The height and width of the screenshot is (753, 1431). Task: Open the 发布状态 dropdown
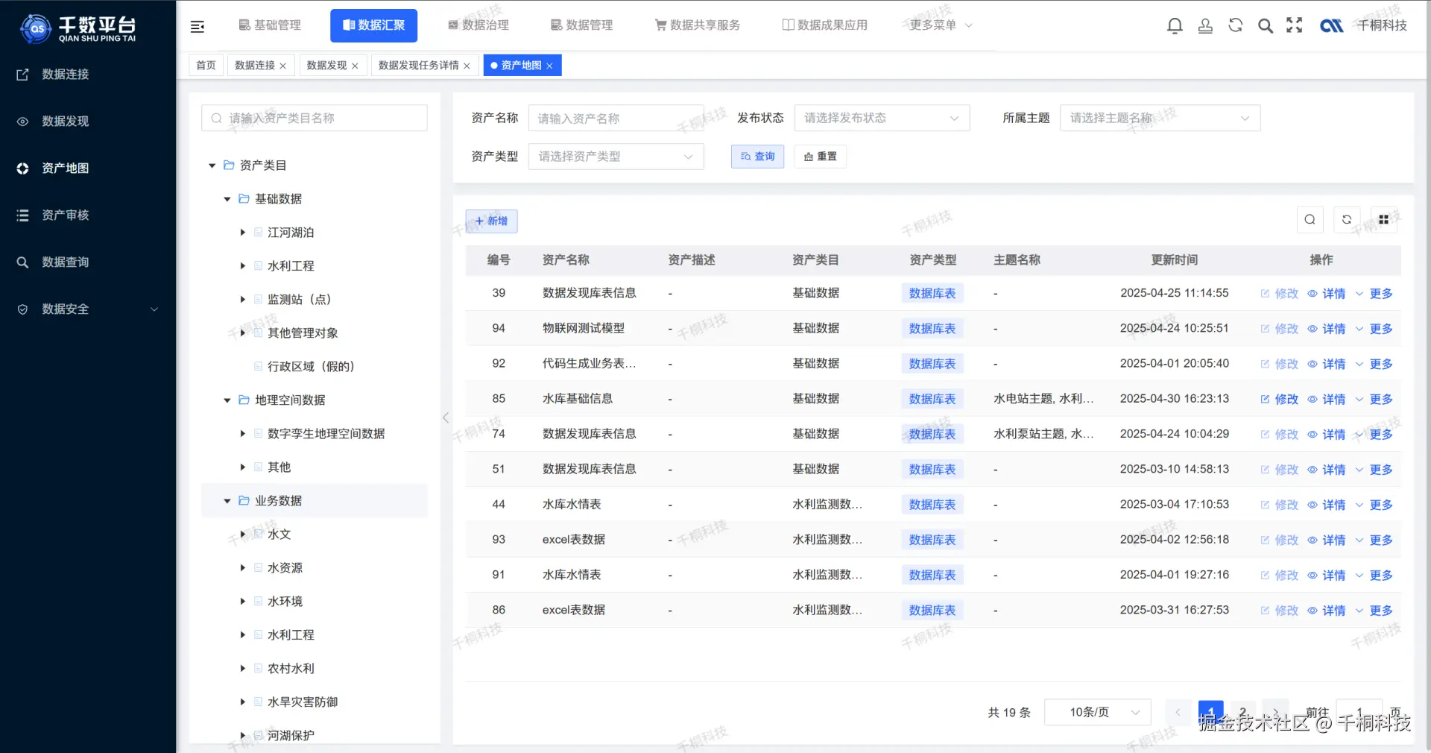(x=882, y=118)
